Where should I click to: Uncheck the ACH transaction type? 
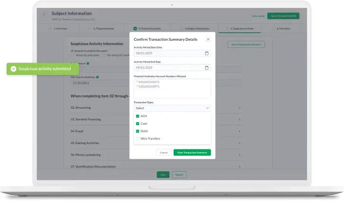pos(138,116)
